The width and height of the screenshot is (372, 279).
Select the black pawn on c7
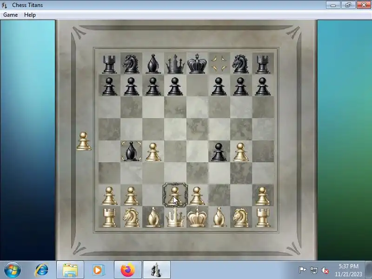coord(153,86)
